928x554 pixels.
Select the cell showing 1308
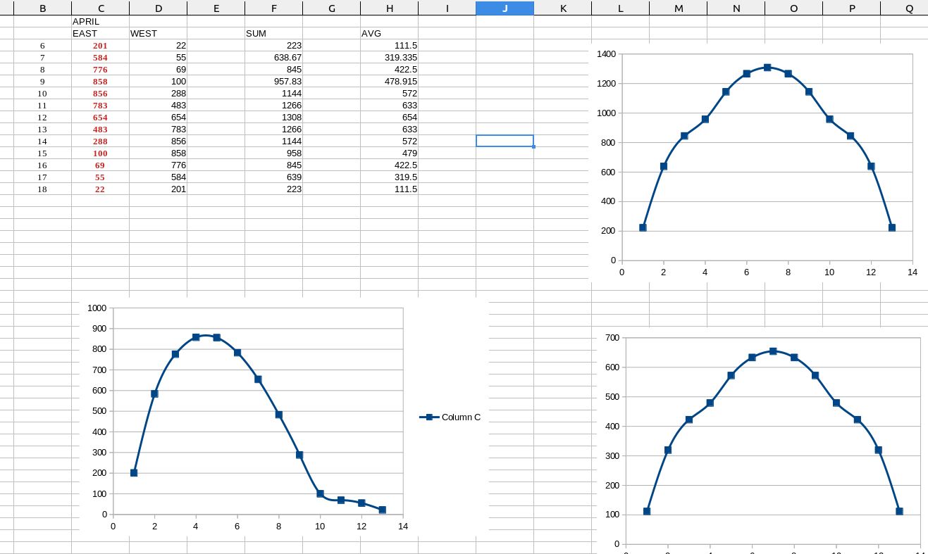pyautogui.click(x=274, y=117)
